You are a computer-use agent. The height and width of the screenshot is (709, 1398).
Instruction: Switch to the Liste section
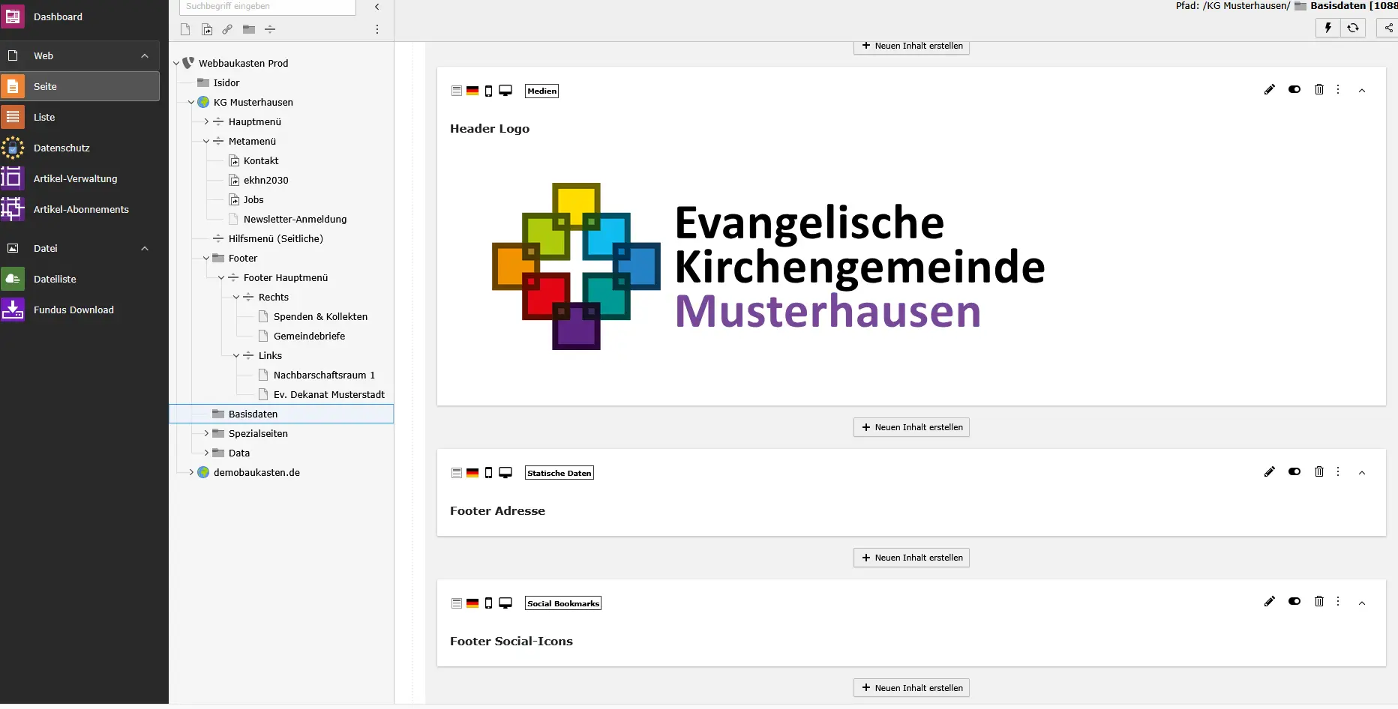[45, 117]
